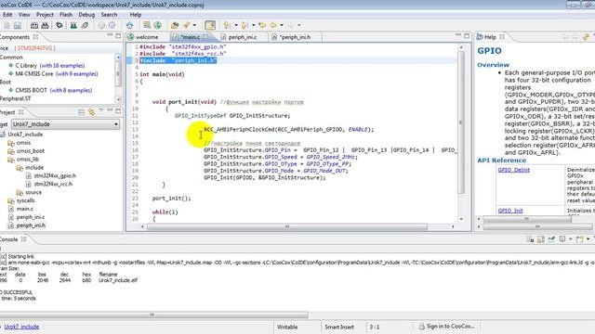Click the Console horizontal scrollbar
This screenshot has height=334, width=595.
153,315
